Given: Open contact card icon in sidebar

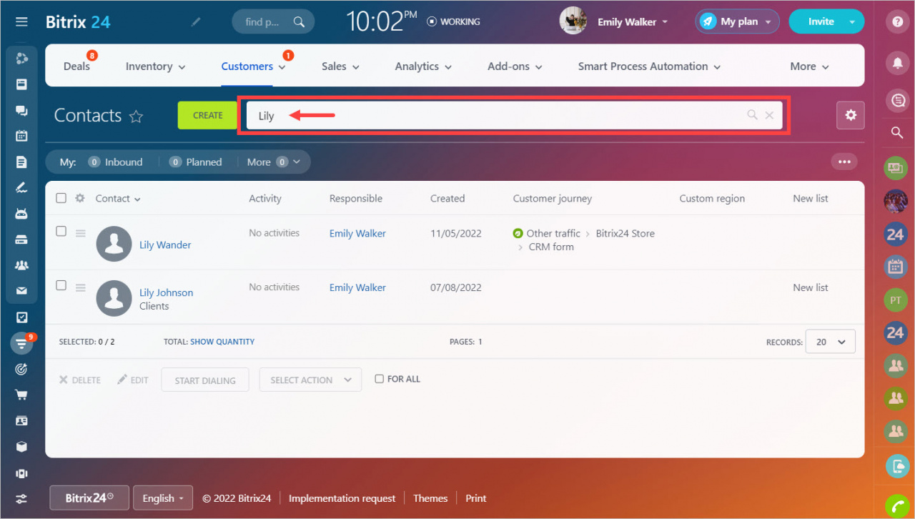Looking at the screenshot, I should pos(21,421).
